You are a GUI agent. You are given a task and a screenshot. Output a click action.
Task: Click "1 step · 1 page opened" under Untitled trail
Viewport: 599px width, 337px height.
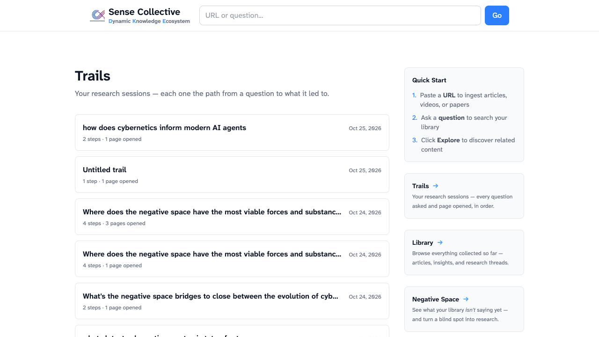[110, 181]
